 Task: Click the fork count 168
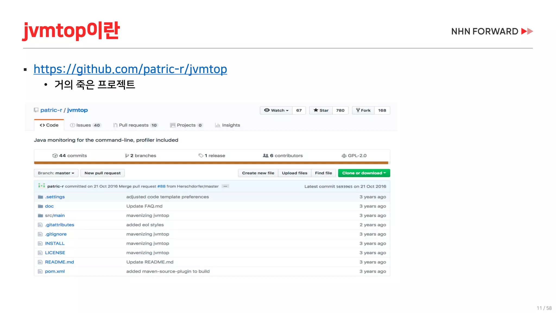(x=382, y=110)
